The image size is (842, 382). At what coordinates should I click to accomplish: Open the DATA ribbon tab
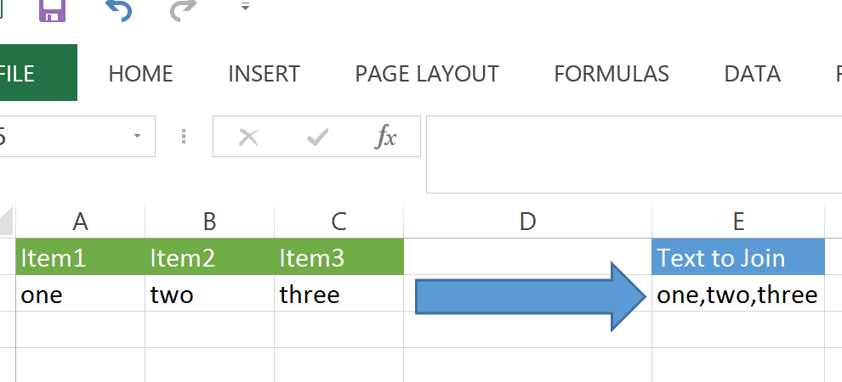click(x=752, y=74)
